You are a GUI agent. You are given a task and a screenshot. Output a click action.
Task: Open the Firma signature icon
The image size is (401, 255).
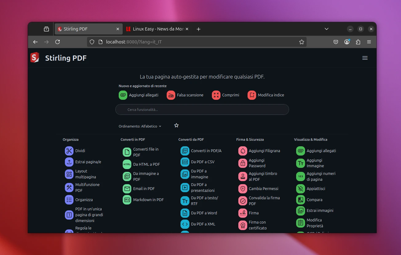coord(243,213)
